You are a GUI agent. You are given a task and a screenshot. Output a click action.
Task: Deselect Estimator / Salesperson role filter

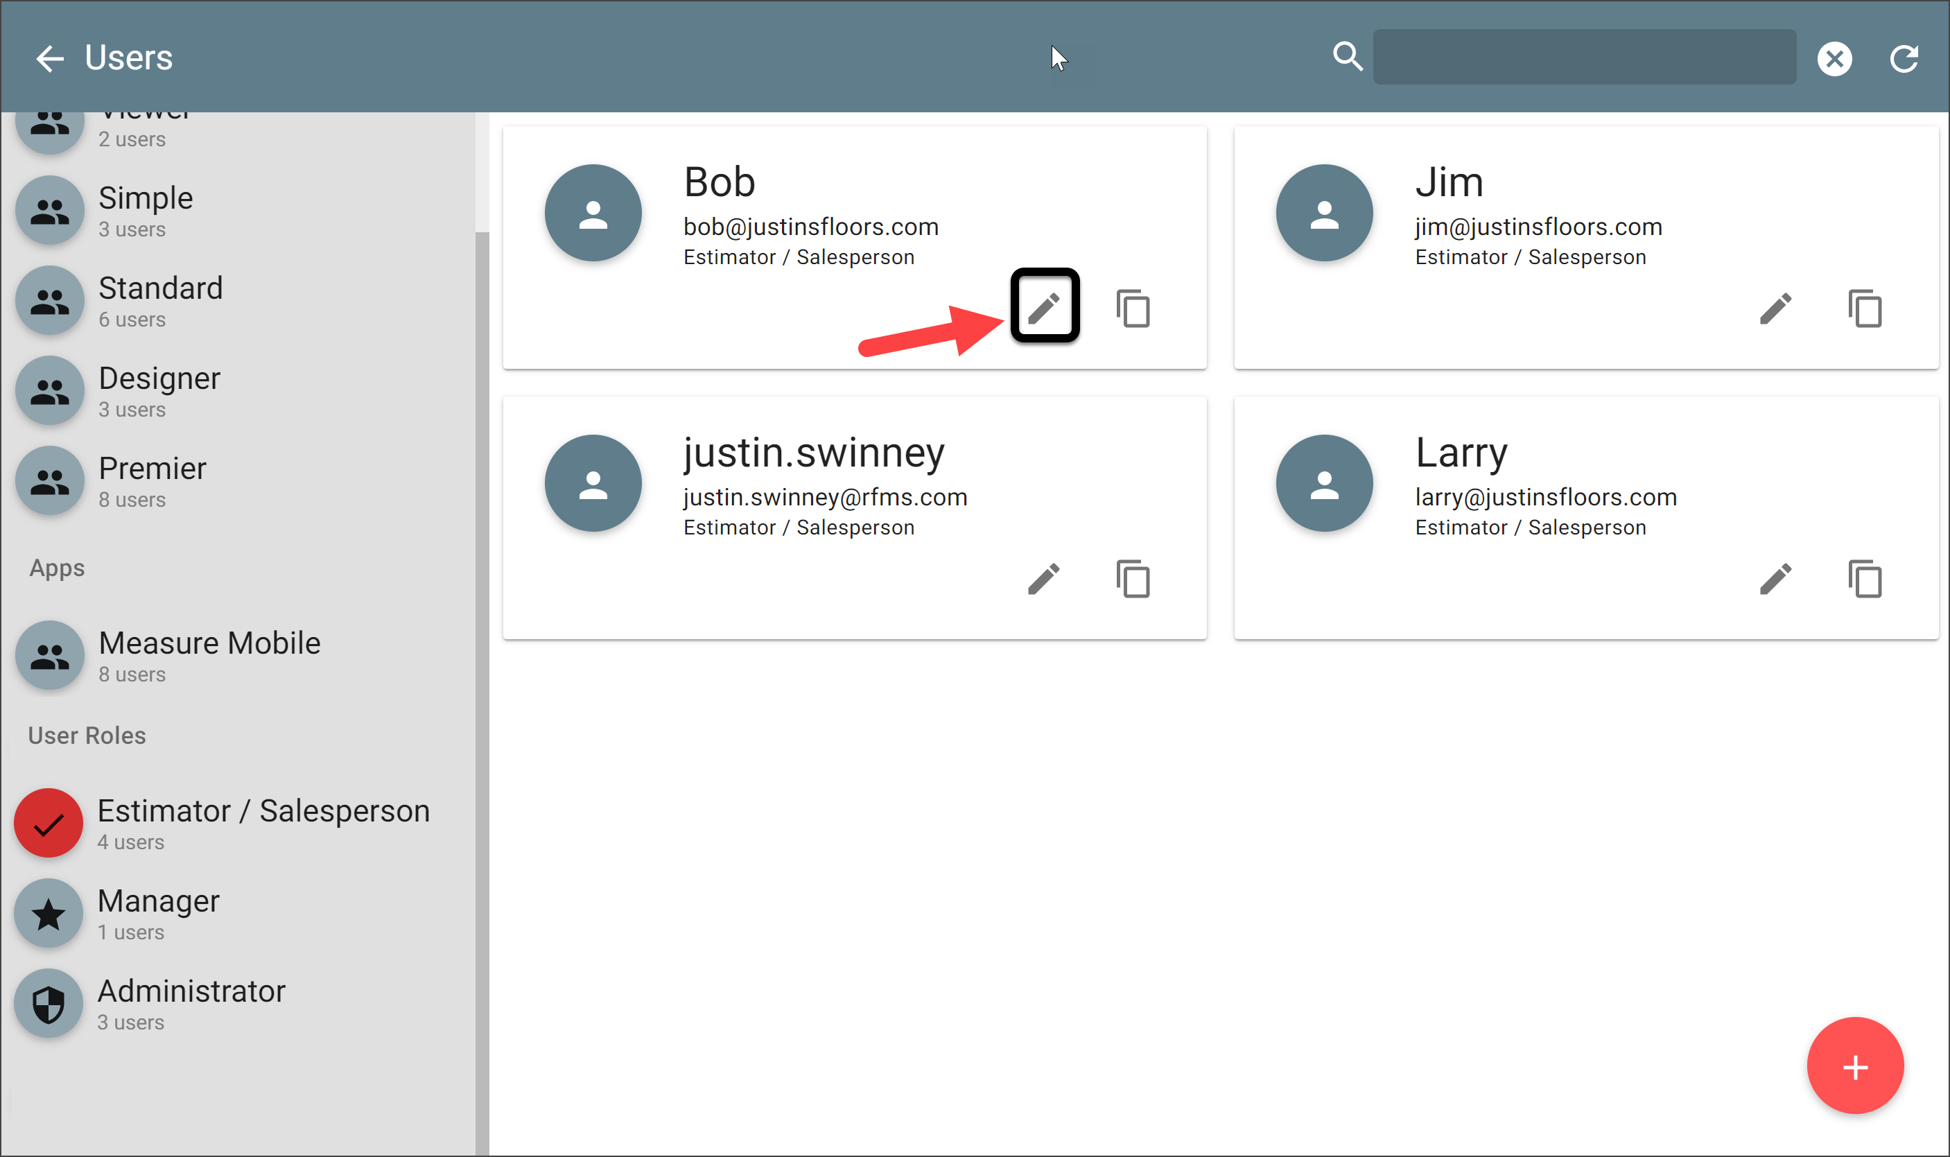[x=49, y=824]
